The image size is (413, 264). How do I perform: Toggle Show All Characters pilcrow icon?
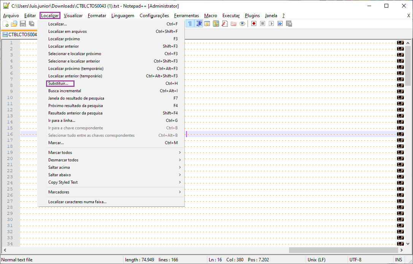click(190, 24)
